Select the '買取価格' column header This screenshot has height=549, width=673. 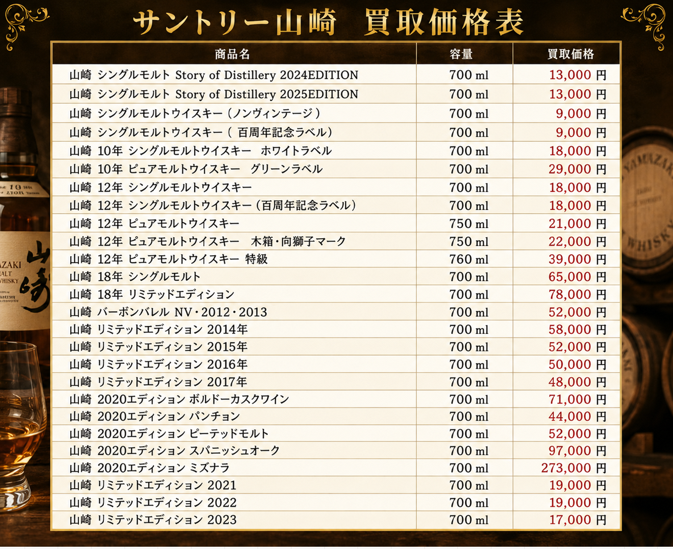click(x=571, y=54)
